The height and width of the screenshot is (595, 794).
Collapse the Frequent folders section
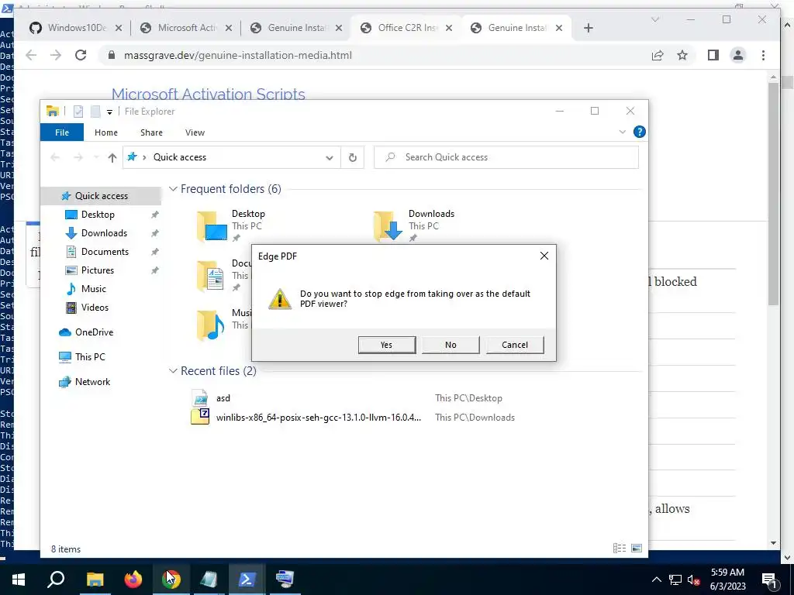pos(173,189)
